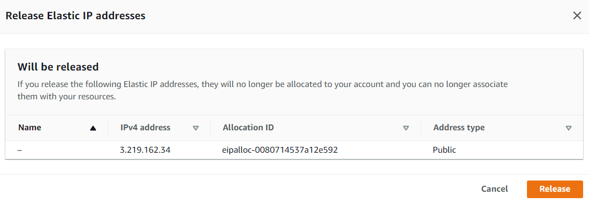Click the Address type sort triangle icon
The image size is (589, 204).
[x=568, y=128]
